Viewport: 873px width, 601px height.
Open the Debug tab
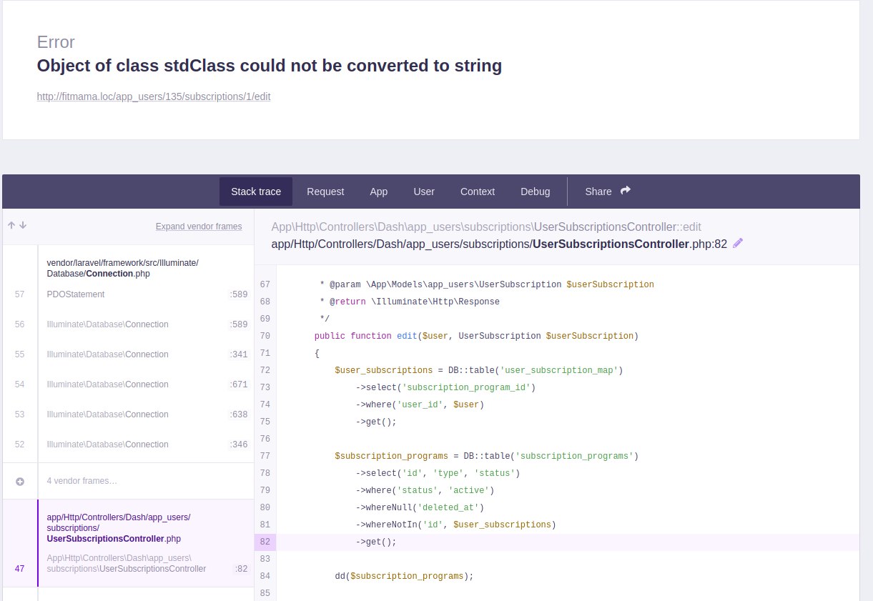pos(536,192)
